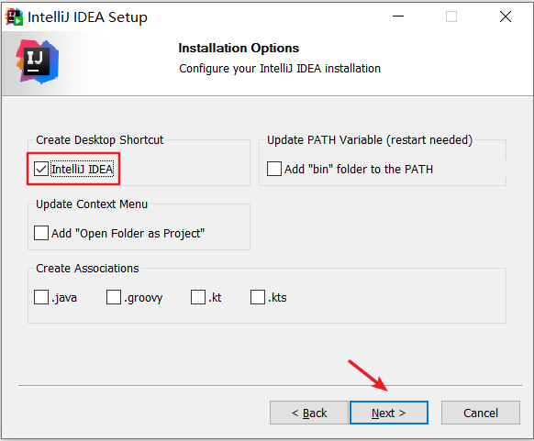The height and width of the screenshot is (441, 534).
Task: Select the .groovy association checkbox
Action: 114,297
